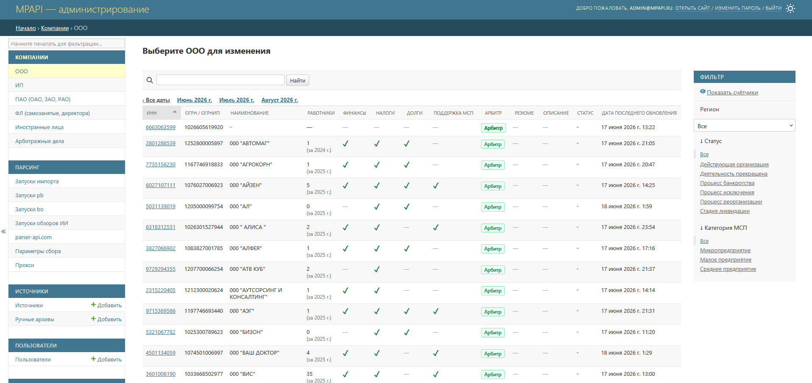Click Изменить пароль in header

coord(738,8)
